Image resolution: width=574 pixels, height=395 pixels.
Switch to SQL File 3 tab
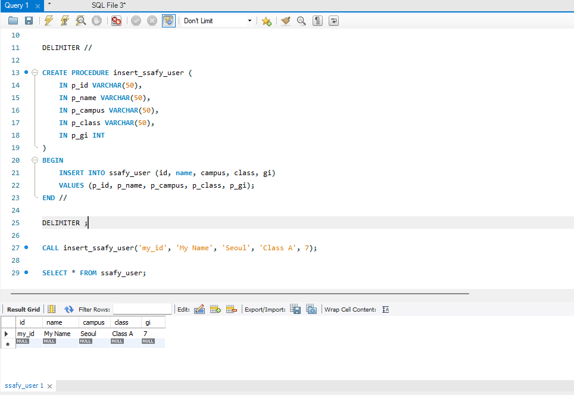[108, 5]
